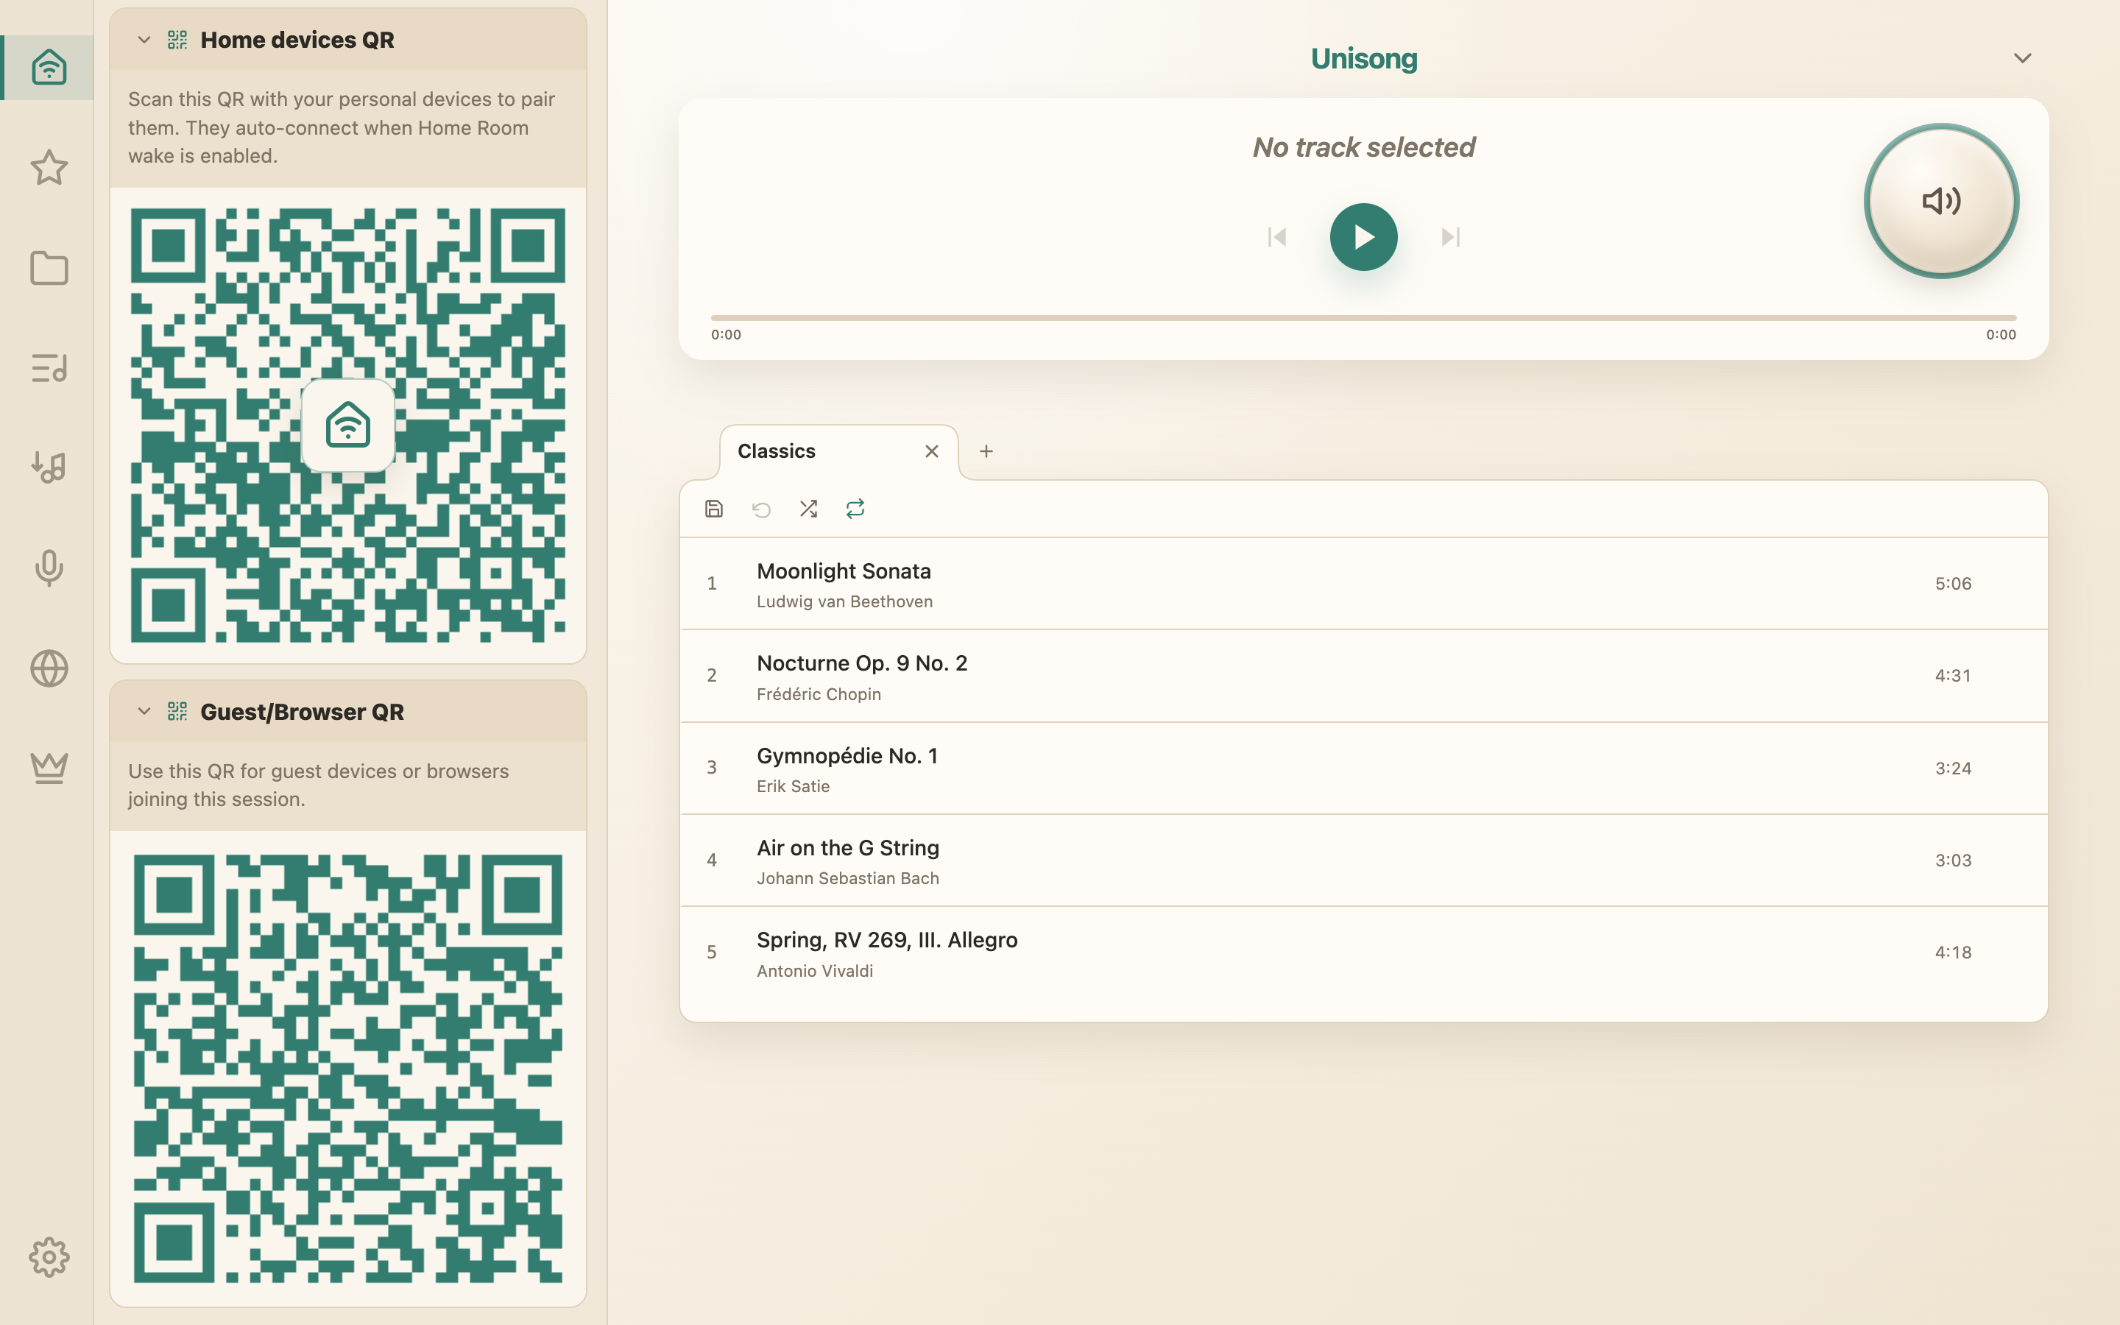
Task: Open the settings gear in sidebar
Action: pyautogui.click(x=49, y=1257)
